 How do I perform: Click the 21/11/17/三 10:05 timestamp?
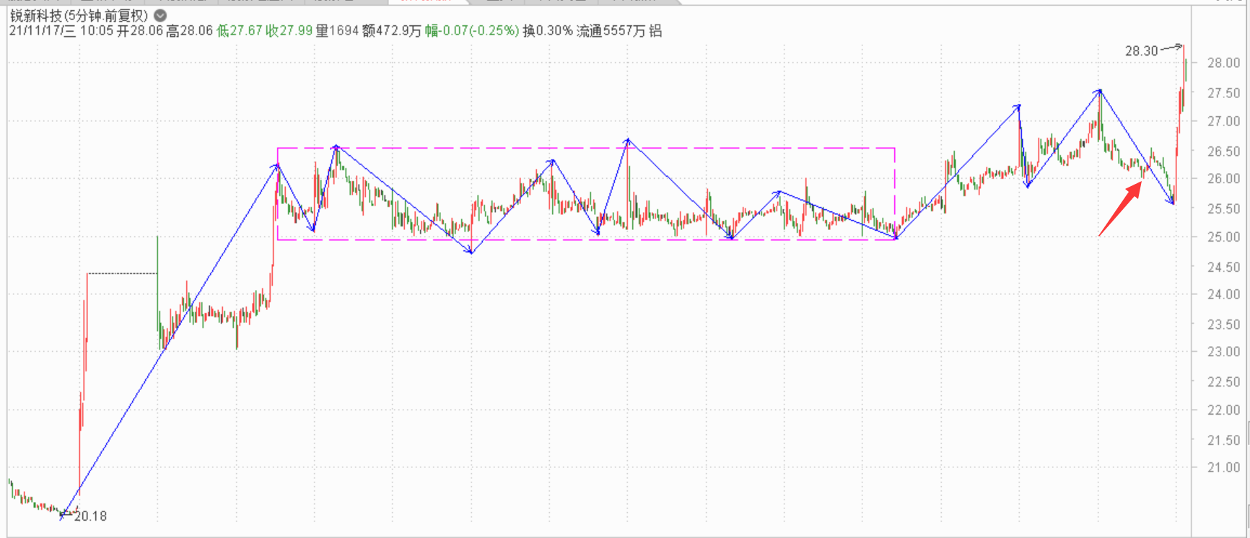[61, 31]
